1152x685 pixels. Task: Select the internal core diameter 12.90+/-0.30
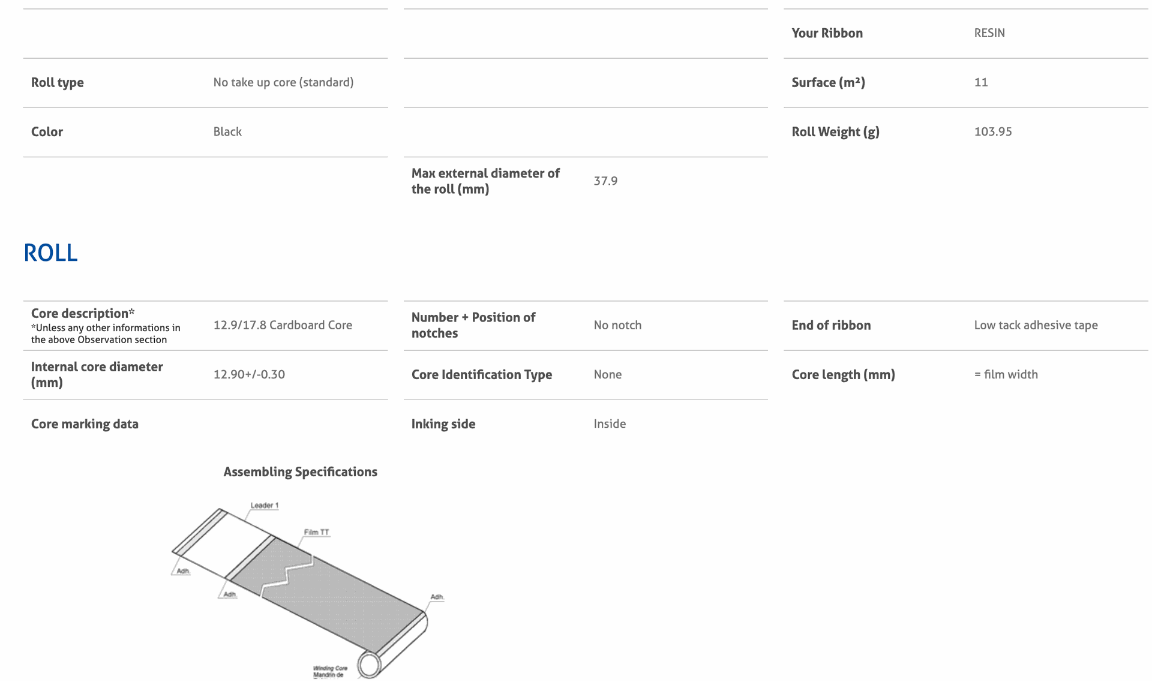point(249,374)
